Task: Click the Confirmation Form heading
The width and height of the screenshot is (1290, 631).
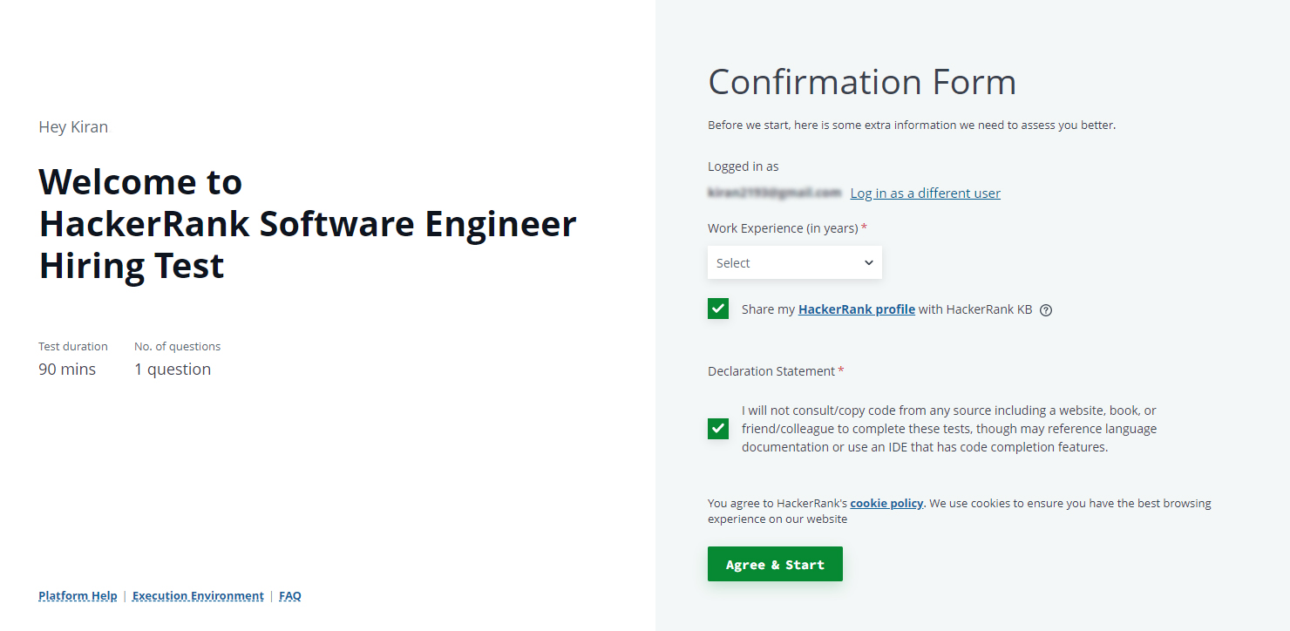Action: [x=862, y=82]
